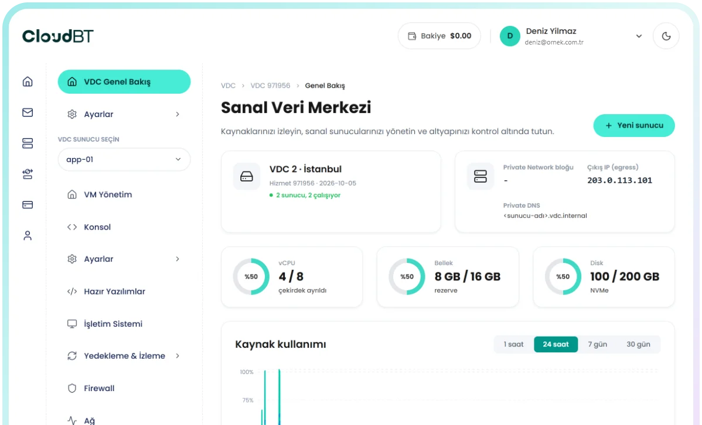702x425 pixels.
Task: Switch chart range to 1 saat
Action: point(513,344)
